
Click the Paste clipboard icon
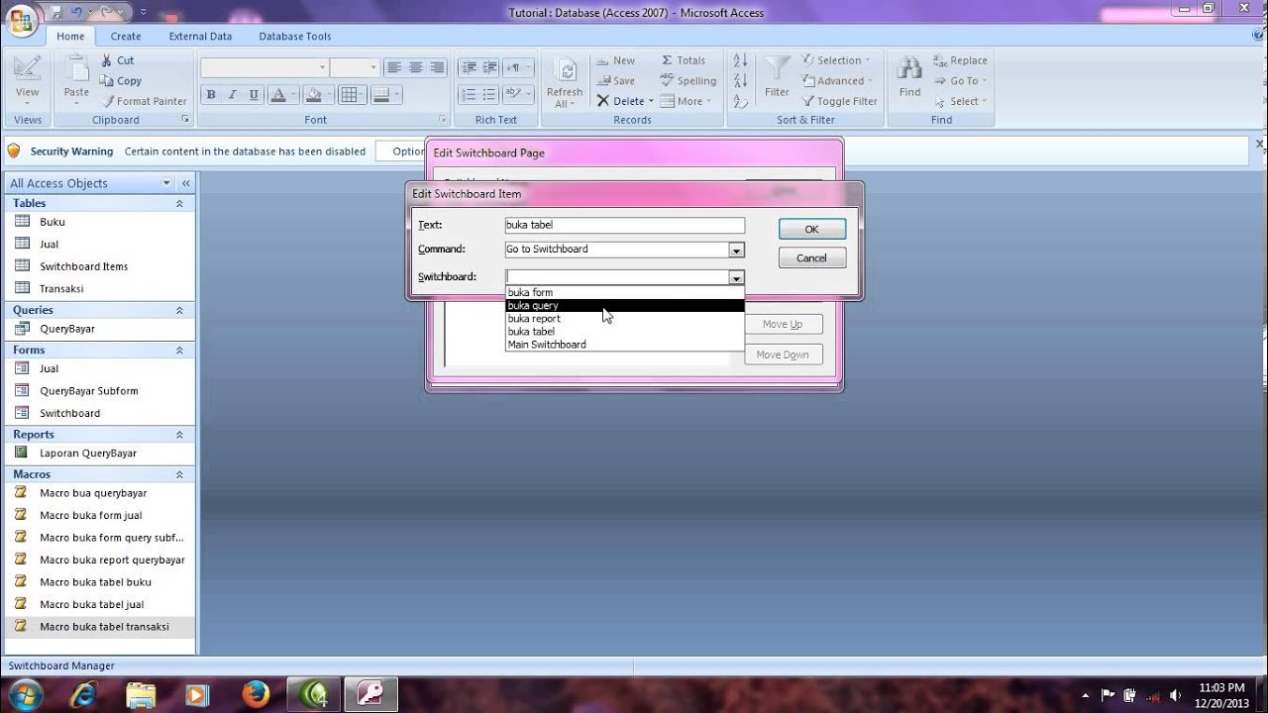pos(76,69)
